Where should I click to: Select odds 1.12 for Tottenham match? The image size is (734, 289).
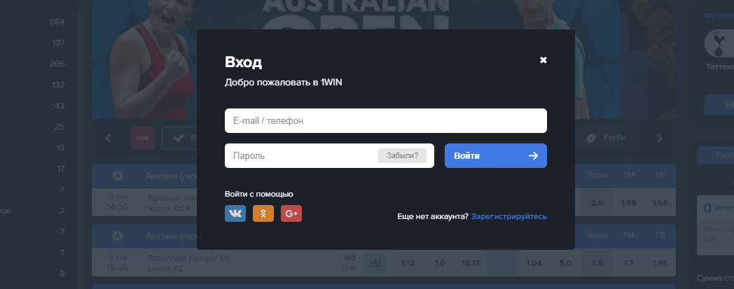click(x=408, y=263)
